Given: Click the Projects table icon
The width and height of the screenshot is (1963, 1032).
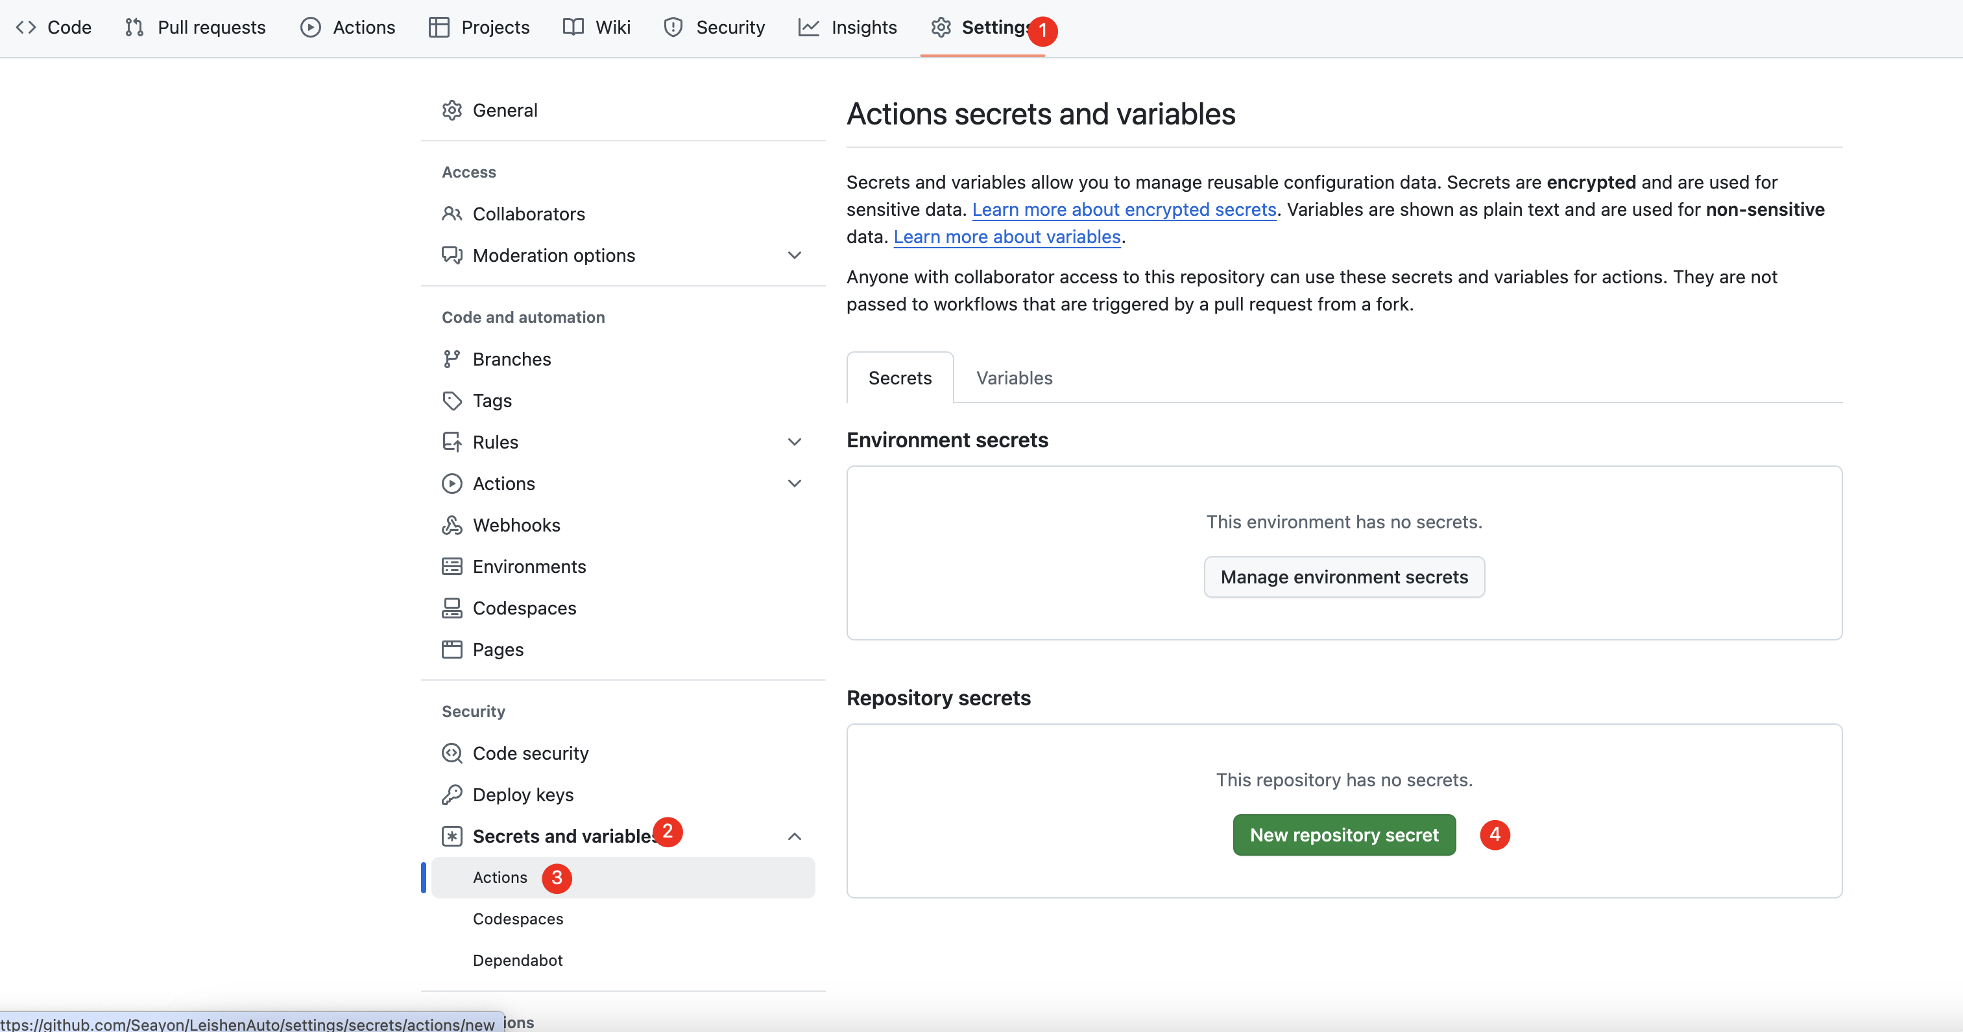Looking at the screenshot, I should 439,27.
